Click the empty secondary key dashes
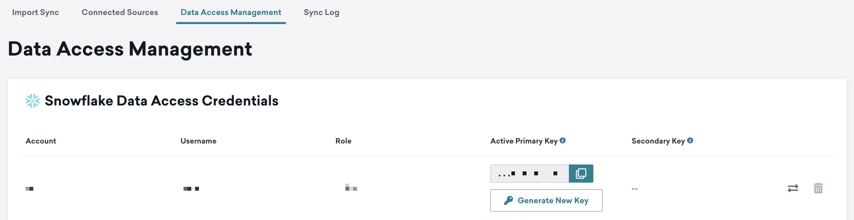The height and width of the screenshot is (220, 854). tap(634, 189)
